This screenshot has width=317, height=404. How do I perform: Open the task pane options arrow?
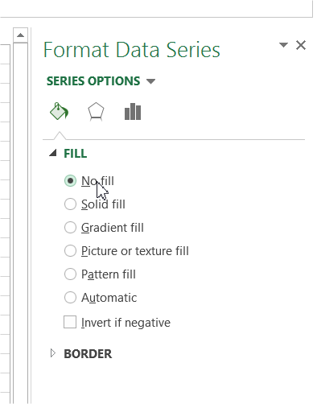(x=283, y=44)
